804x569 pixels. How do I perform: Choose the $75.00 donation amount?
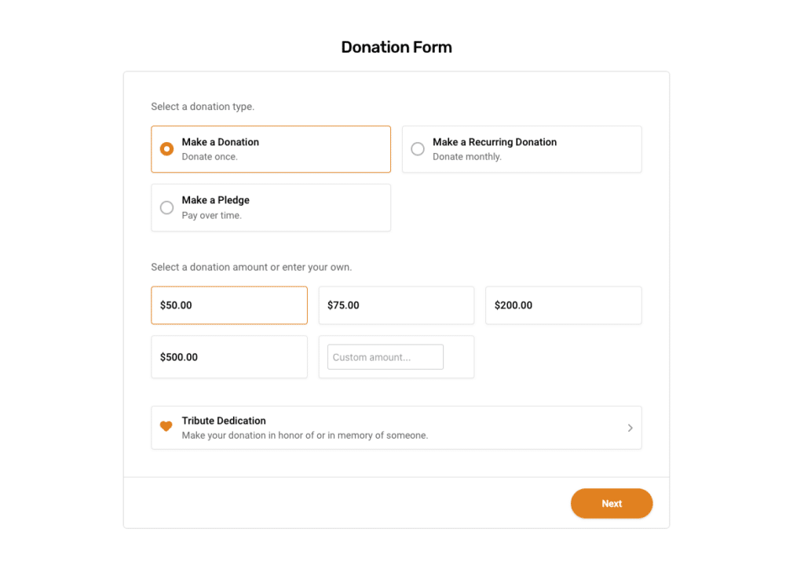[x=397, y=305]
